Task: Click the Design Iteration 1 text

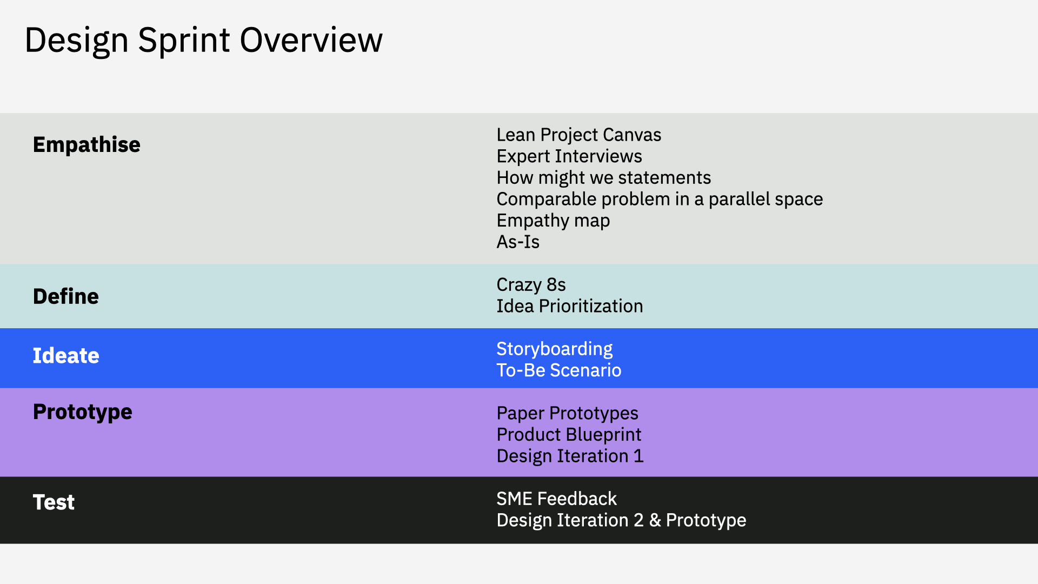Action: click(570, 456)
